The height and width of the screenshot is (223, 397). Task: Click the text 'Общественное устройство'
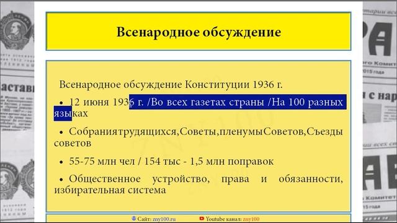click(x=139, y=179)
